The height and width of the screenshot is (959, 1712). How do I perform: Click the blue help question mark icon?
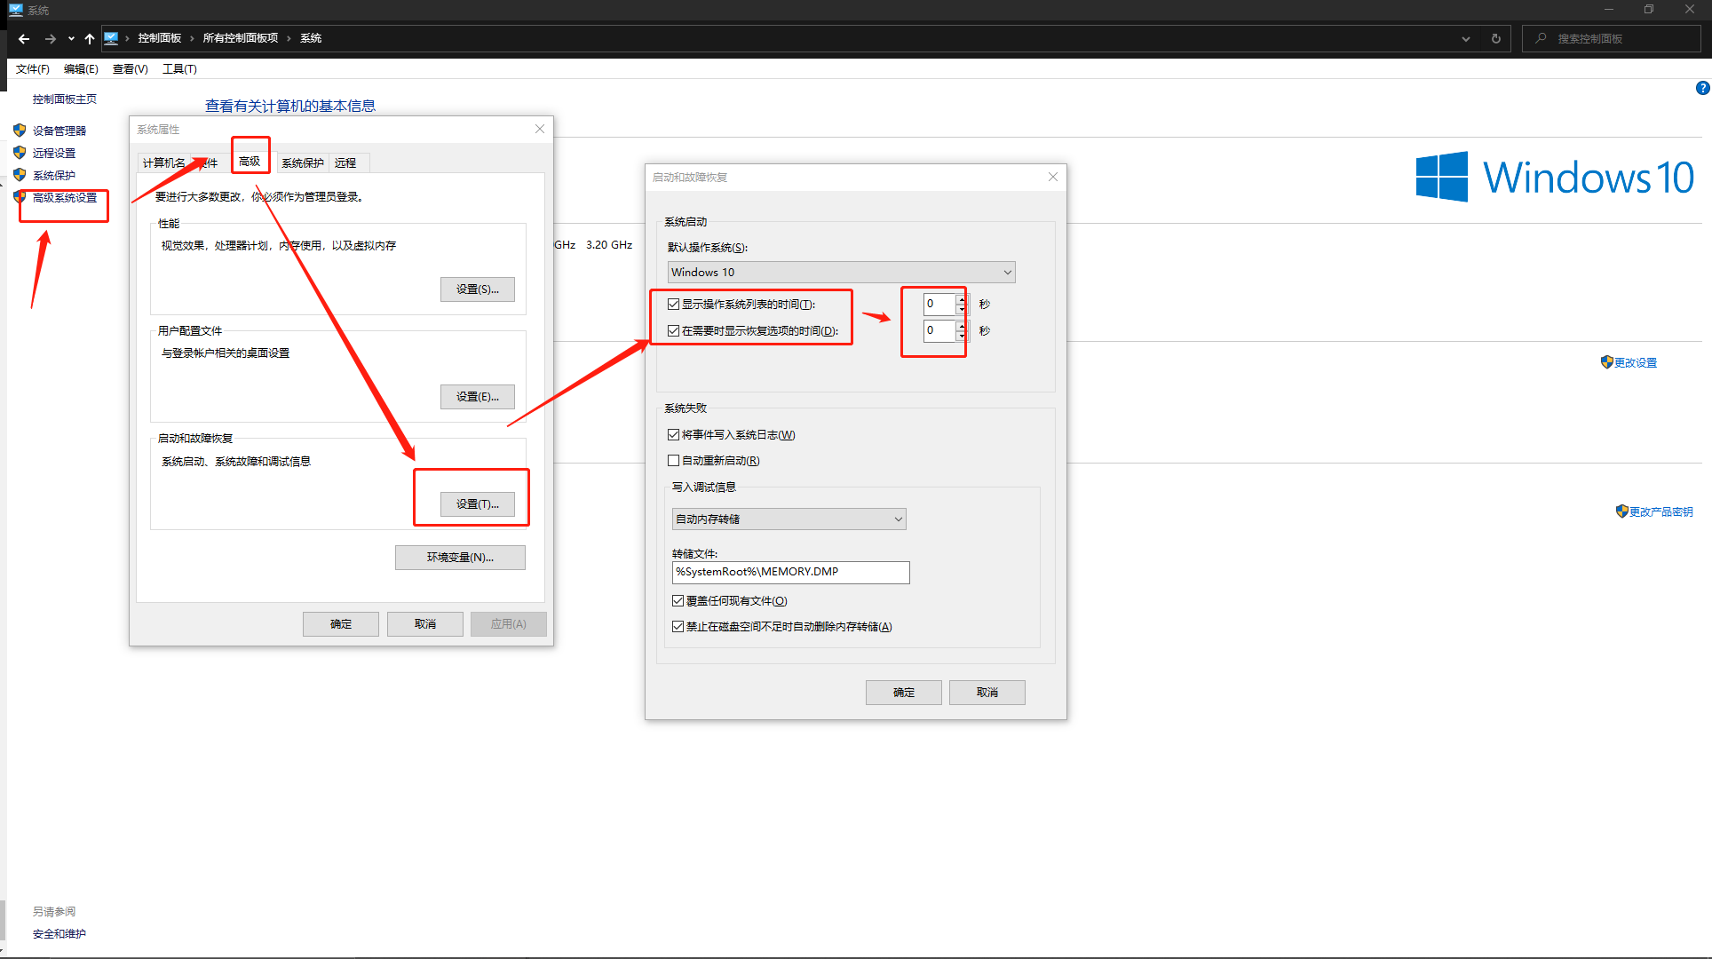click(1701, 88)
